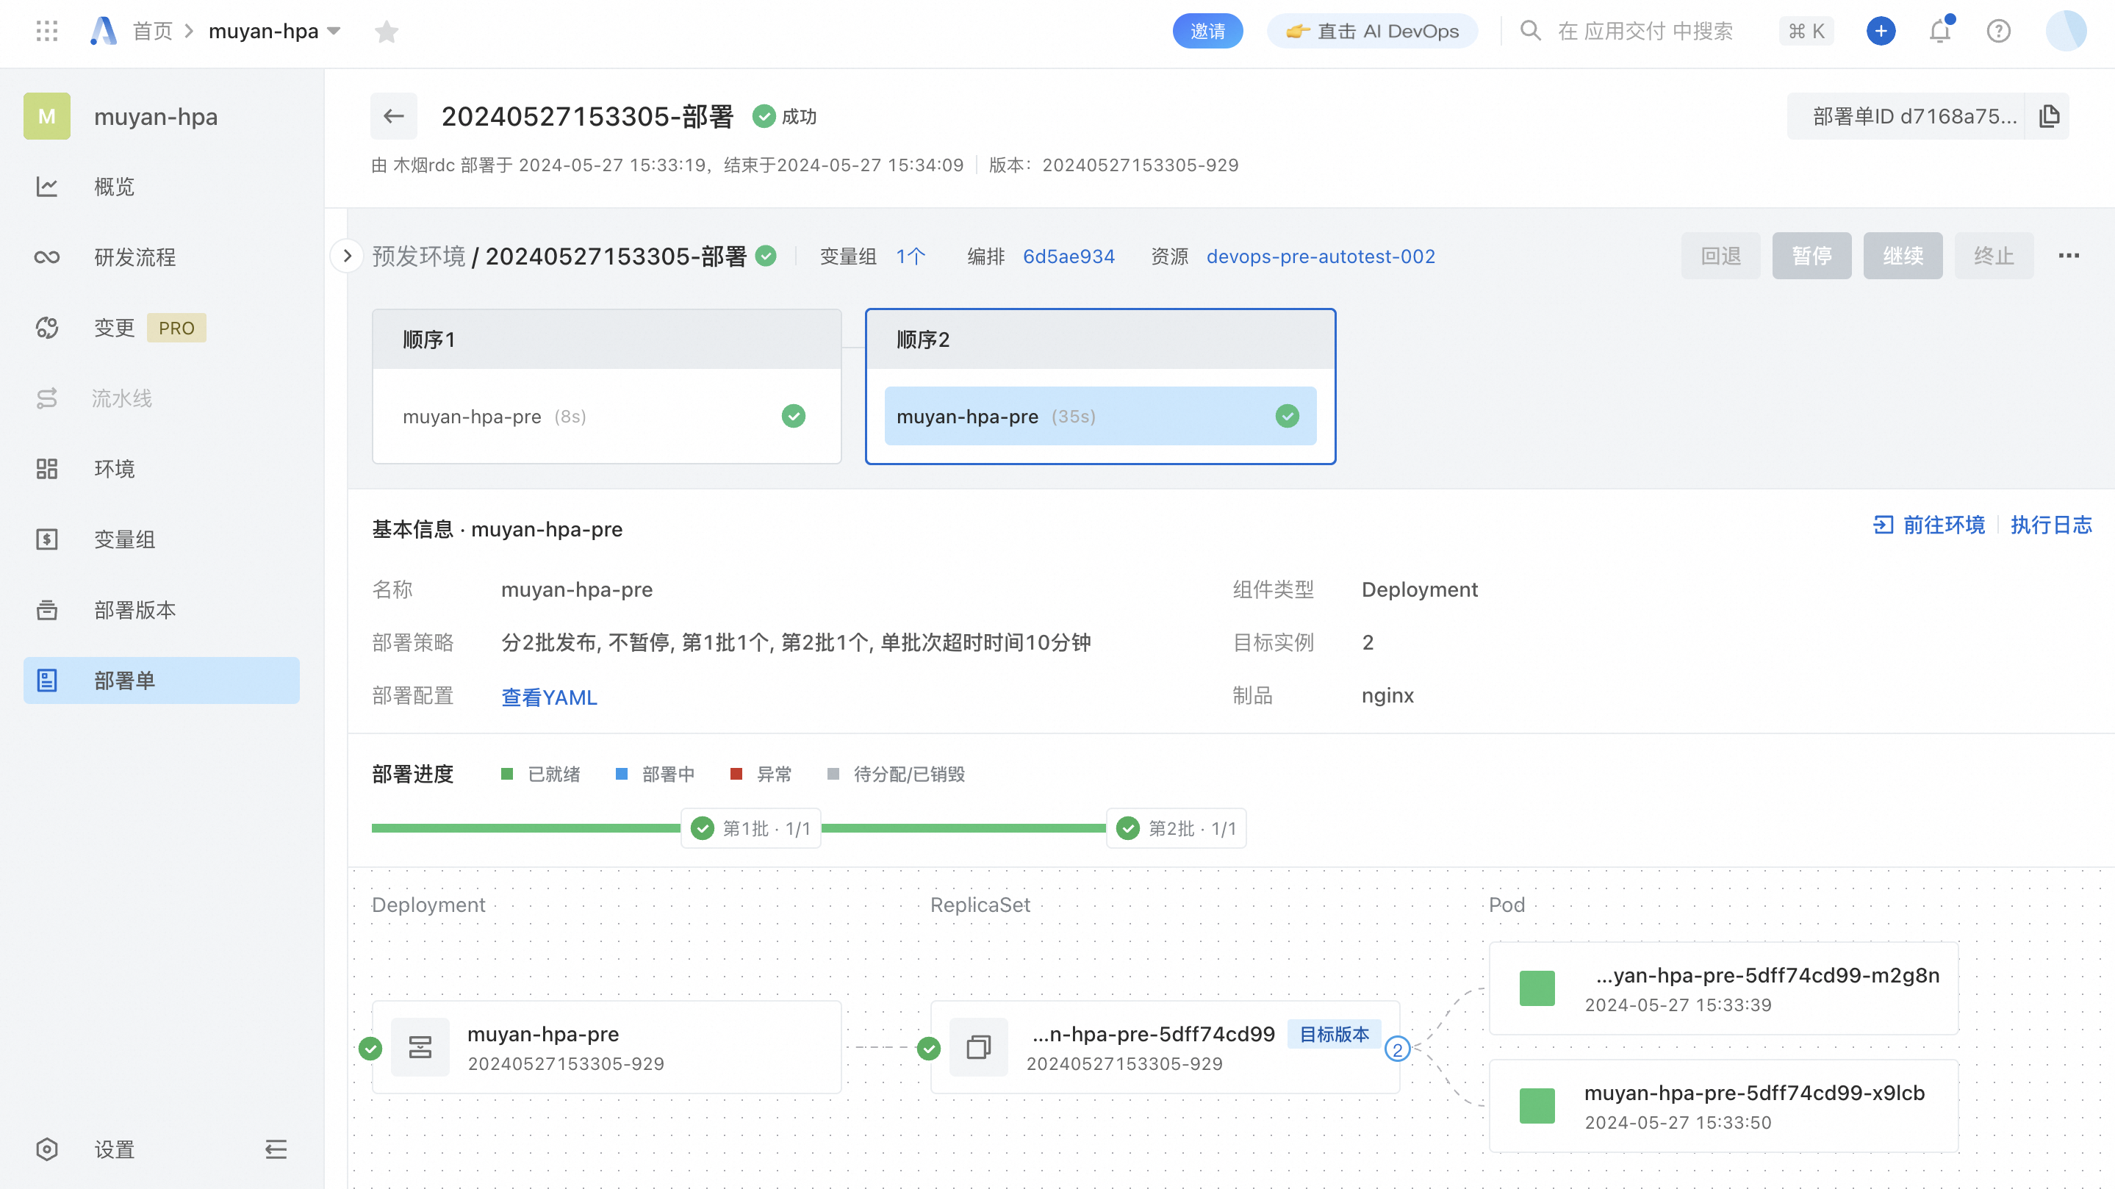Image resolution: width=2115 pixels, height=1189 pixels.
Task: Open the muyan-hpa-pre Deployment node
Action: tap(607, 1048)
